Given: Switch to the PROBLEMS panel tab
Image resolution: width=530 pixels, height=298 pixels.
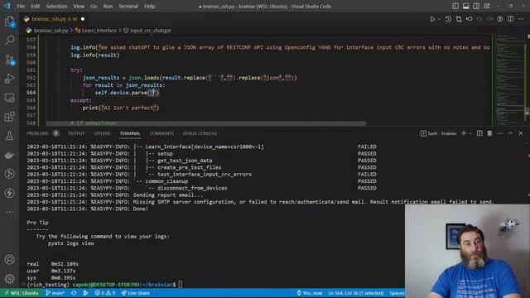Looking at the screenshot, I should point(38,133).
